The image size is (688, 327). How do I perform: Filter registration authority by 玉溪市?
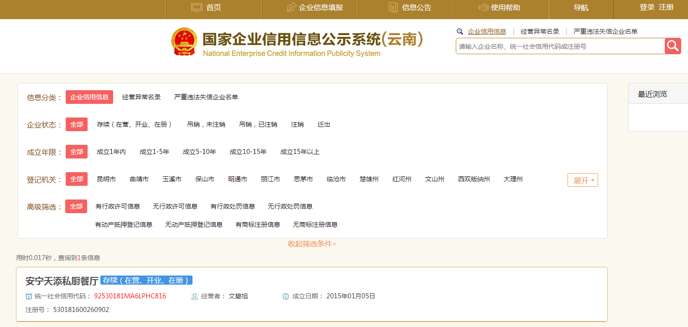(172, 179)
